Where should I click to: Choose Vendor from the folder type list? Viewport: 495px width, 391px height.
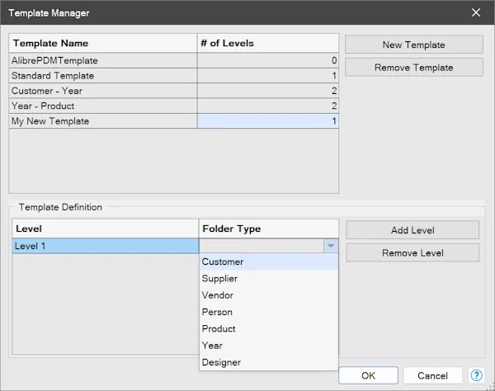[269, 295]
